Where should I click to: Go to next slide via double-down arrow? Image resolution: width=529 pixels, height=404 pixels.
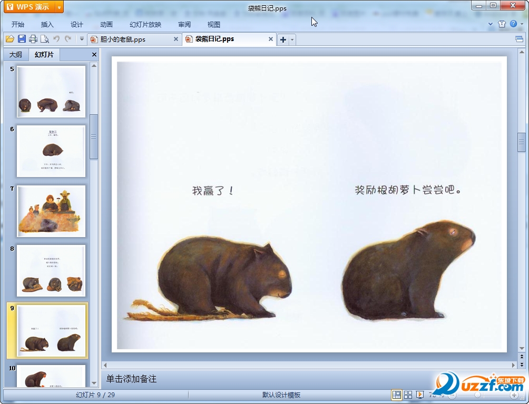tap(522, 364)
